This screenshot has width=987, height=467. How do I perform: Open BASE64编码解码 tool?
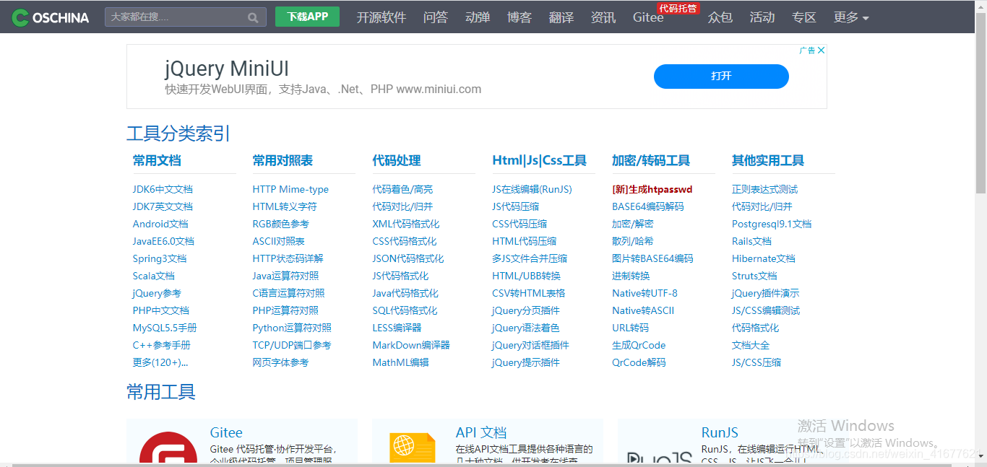pos(648,206)
